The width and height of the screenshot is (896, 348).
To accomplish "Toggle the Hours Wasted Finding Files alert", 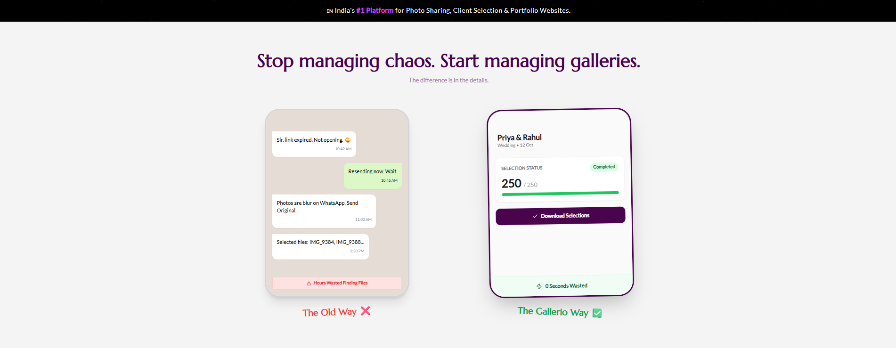I will point(337,283).
